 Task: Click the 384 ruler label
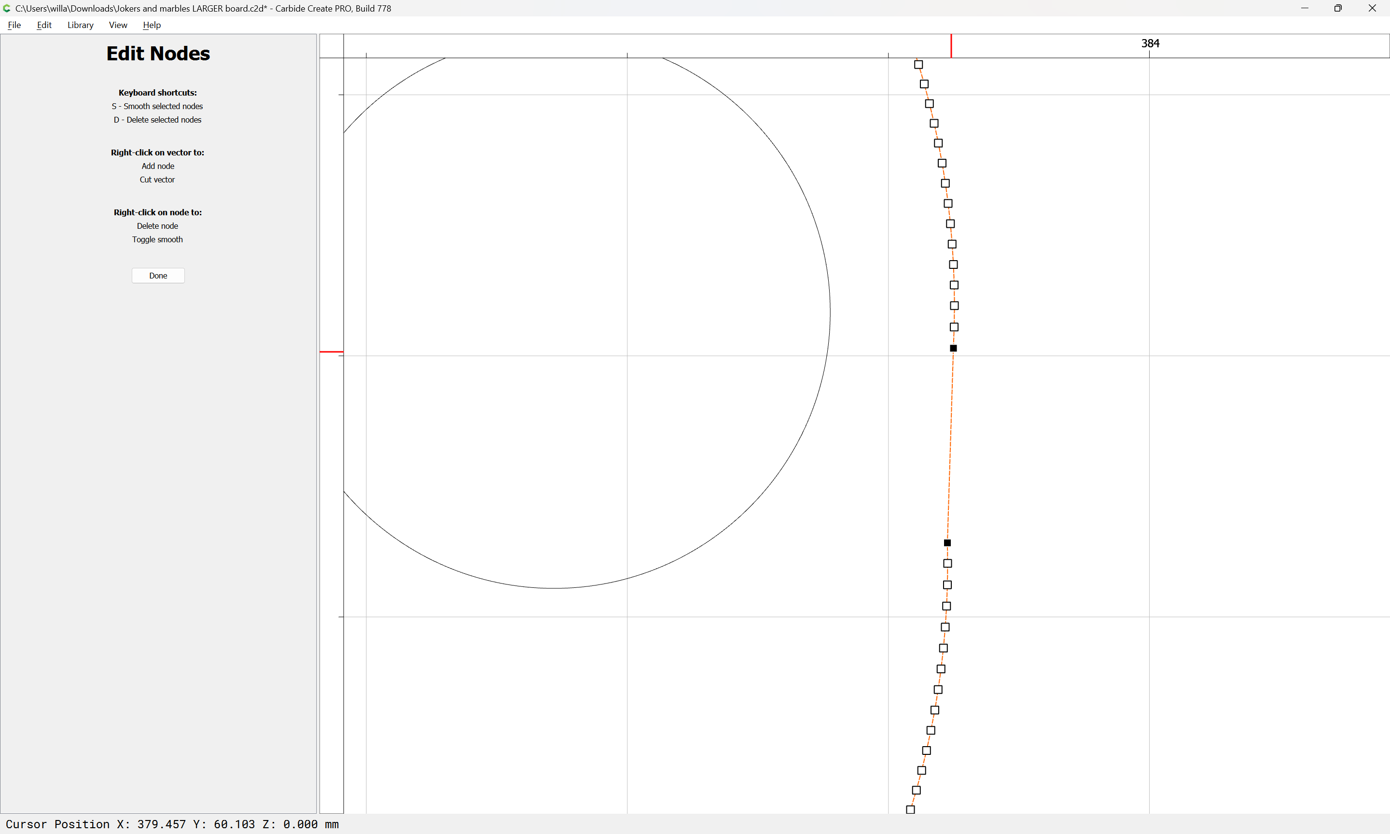(1150, 43)
